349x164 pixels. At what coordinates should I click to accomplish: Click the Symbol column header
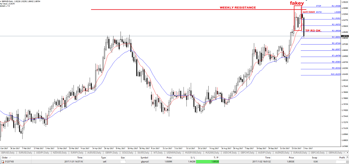pos(144,157)
